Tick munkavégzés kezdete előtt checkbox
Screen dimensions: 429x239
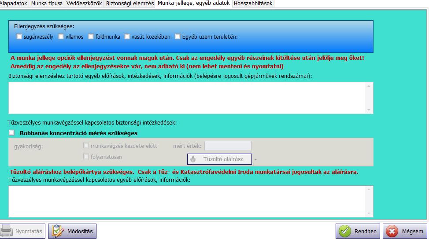click(86, 146)
